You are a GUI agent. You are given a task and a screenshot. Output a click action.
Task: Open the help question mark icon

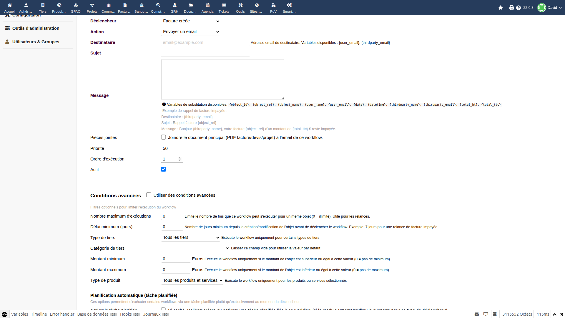tap(518, 8)
